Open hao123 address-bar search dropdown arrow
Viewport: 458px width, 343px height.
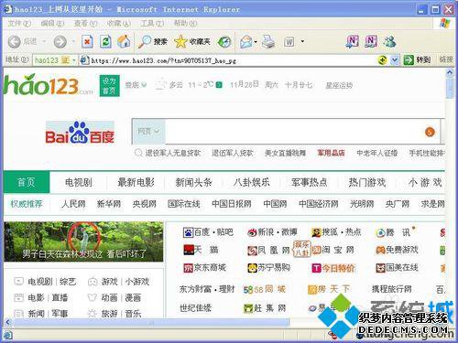[x=73, y=60]
